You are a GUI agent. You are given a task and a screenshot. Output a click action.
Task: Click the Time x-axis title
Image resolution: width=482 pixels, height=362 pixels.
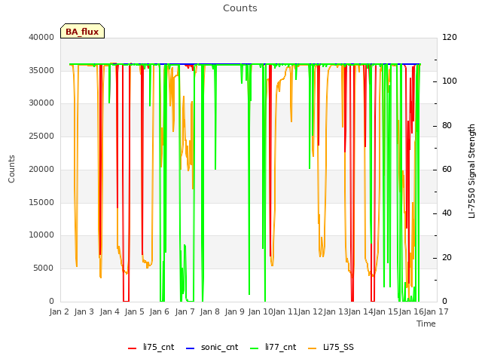[x=426, y=324]
